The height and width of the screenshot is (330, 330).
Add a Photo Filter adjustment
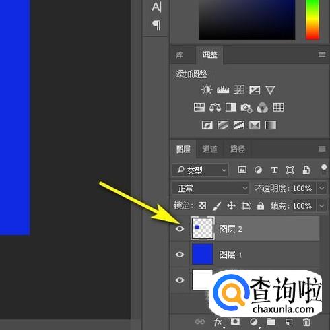pos(246,108)
